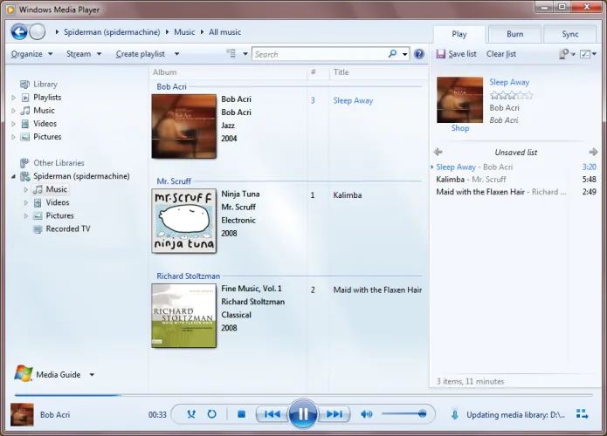
Task: Open the Organize dropdown menu
Action: 31,54
